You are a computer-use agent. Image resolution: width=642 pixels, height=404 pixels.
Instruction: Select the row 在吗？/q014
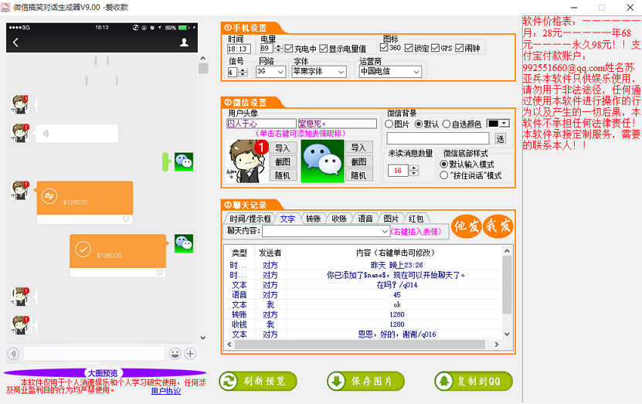pos(364,285)
